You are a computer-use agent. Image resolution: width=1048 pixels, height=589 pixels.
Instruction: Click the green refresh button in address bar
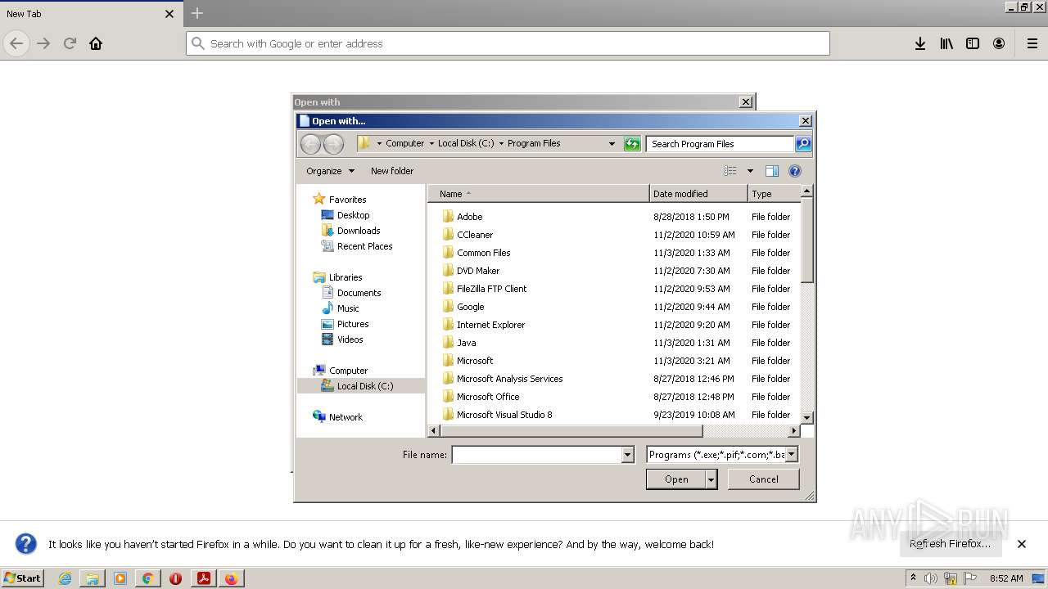coord(632,144)
